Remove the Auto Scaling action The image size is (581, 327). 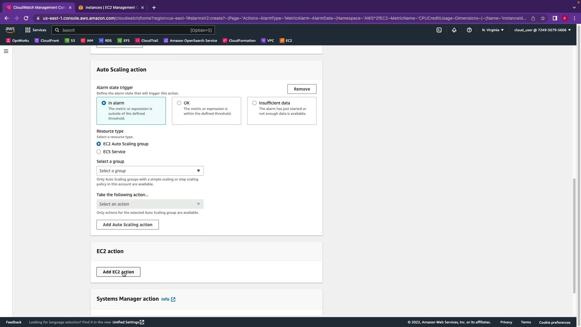point(302,89)
